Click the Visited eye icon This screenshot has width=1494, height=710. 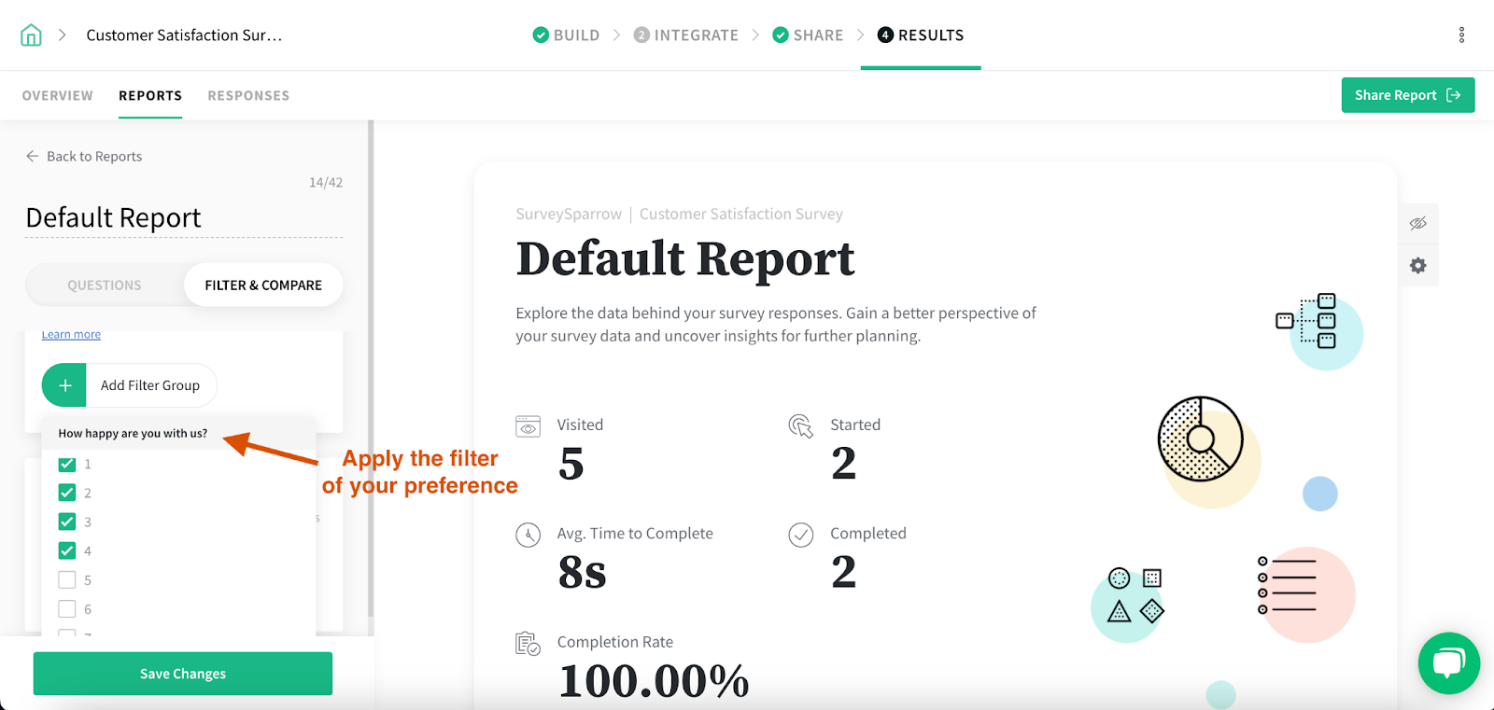[528, 426]
